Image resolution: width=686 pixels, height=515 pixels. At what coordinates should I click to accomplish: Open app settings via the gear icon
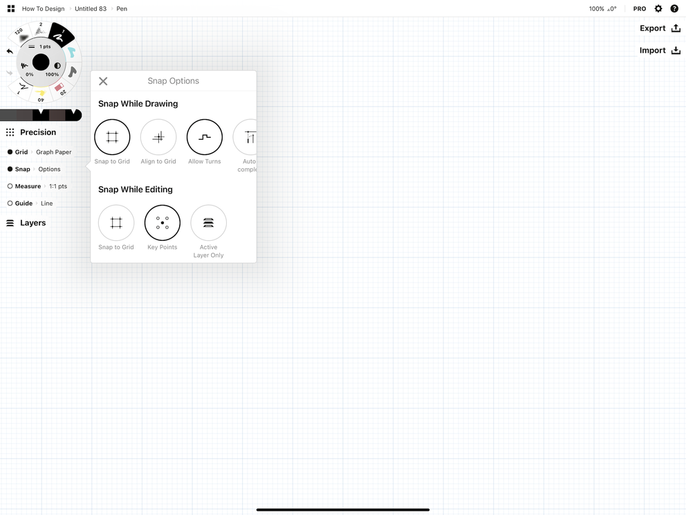pos(658,8)
